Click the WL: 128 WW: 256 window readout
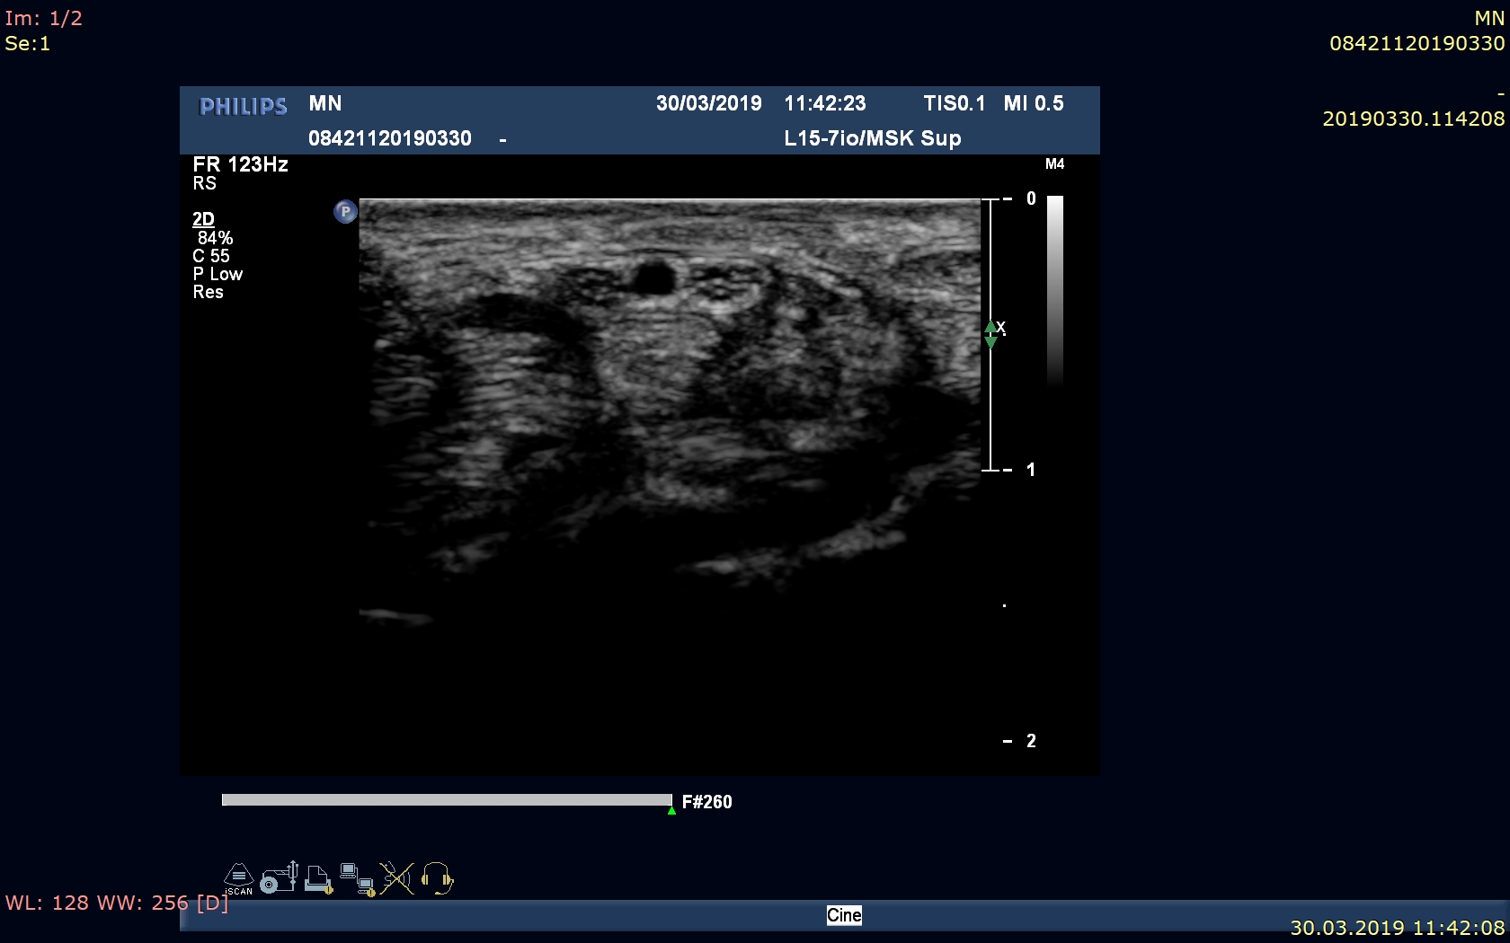The width and height of the screenshot is (1510, 943). pyautogui.click(x=117, y=903)
